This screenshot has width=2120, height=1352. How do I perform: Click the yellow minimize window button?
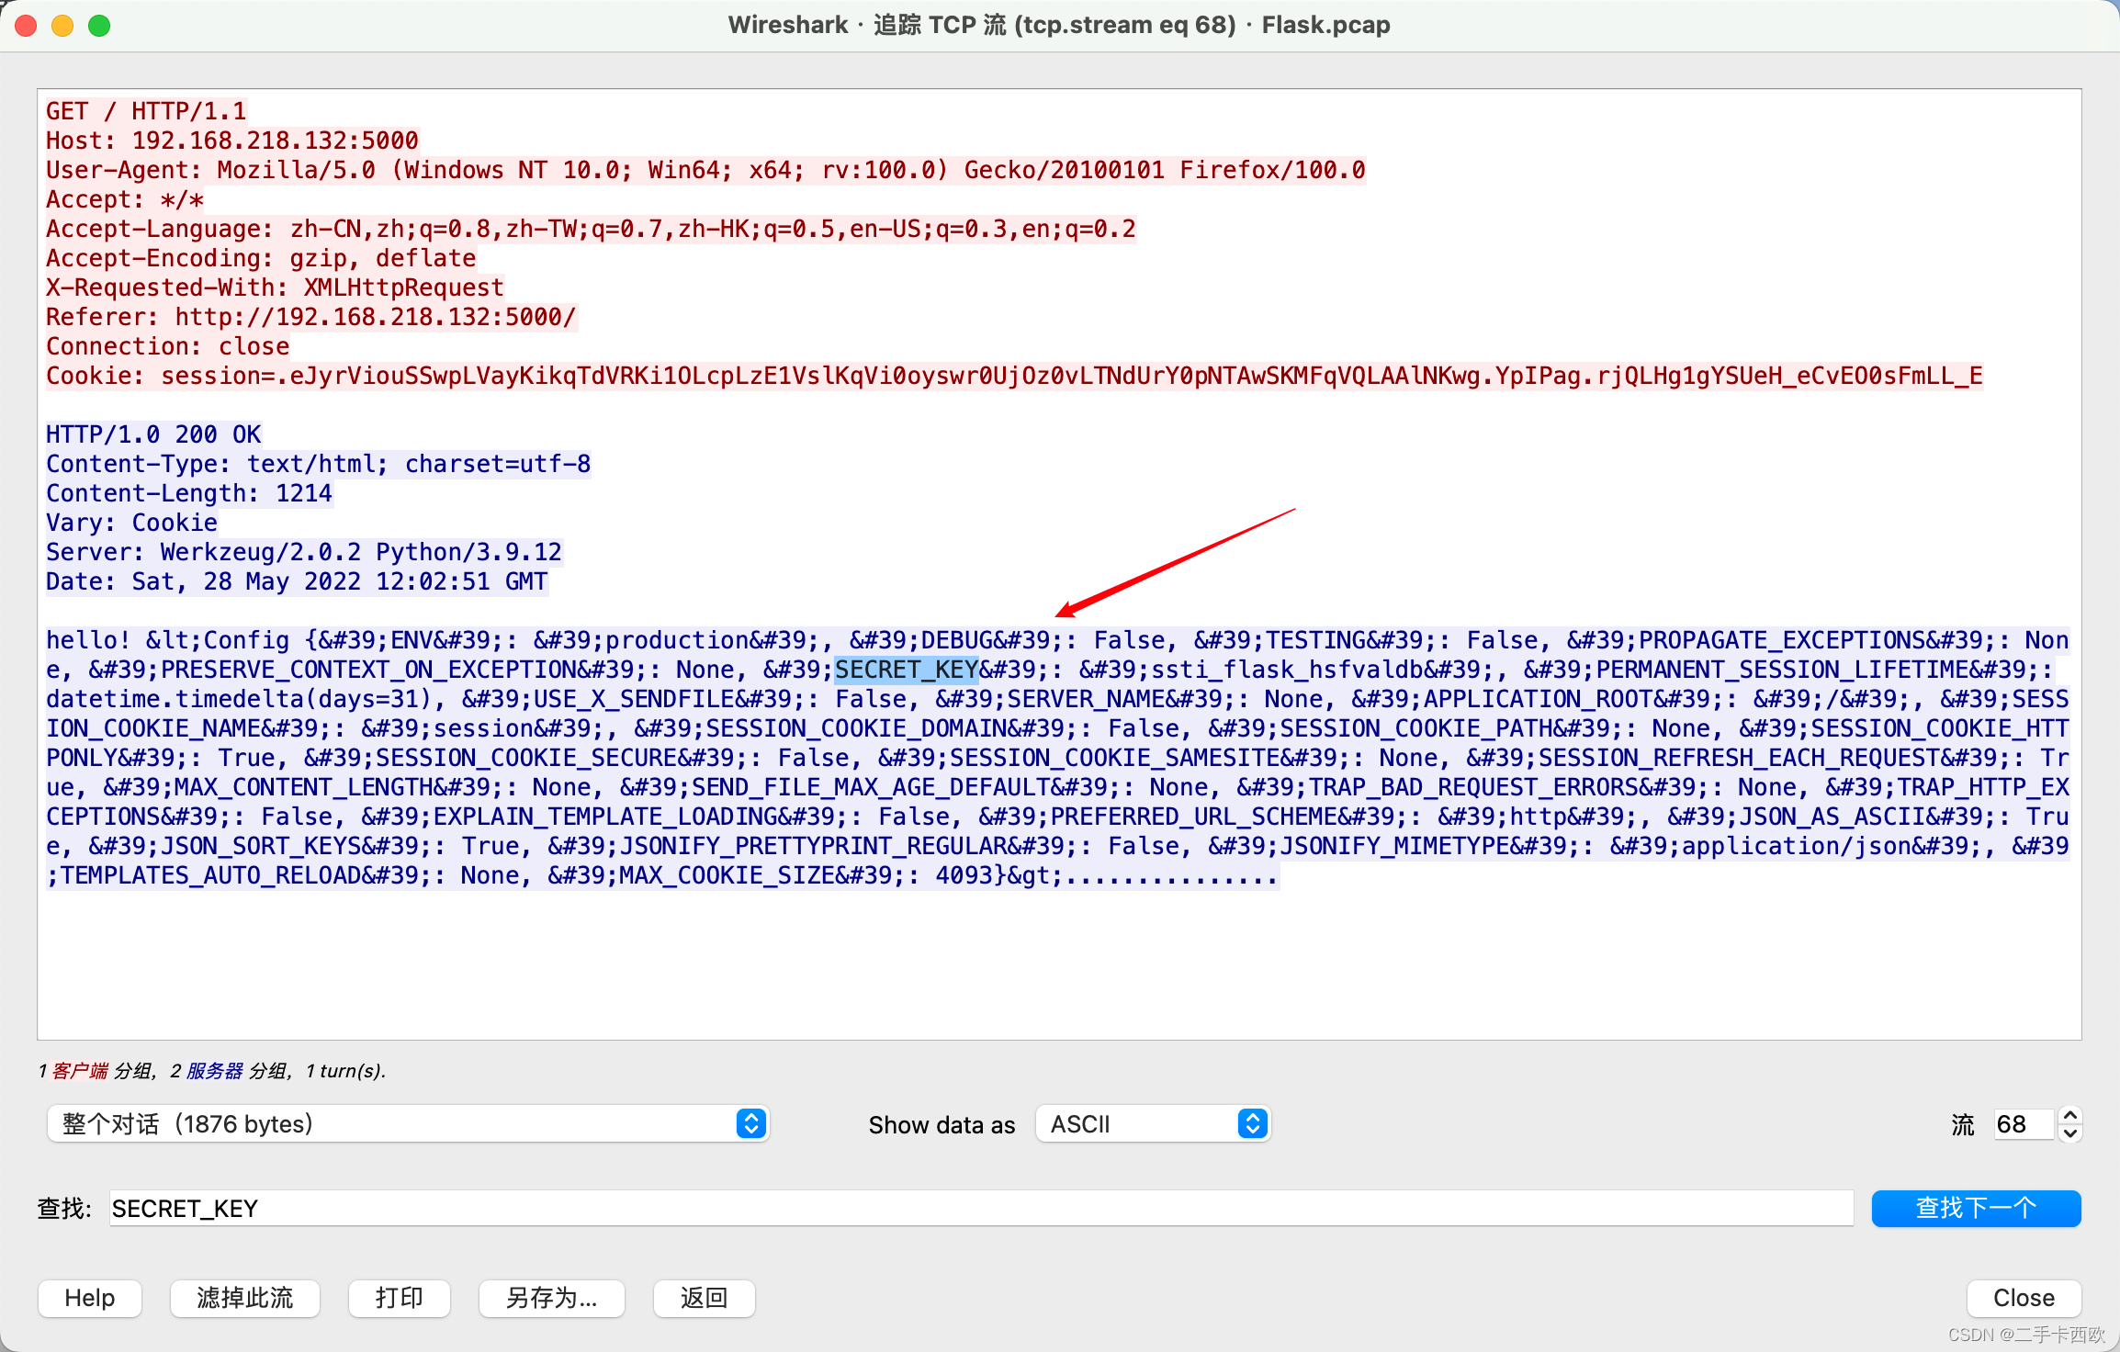pyautogui.click(x=62, y=26)
